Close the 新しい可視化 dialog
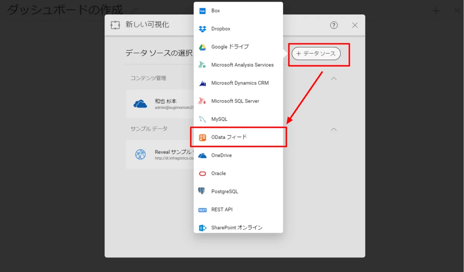 coord(355,25)
